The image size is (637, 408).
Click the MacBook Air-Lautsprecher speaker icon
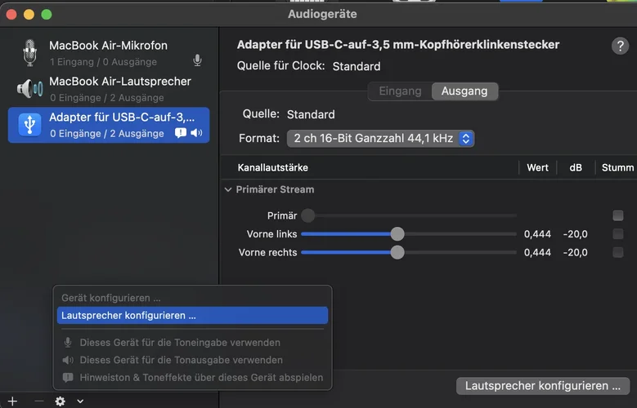pyautogui.click(x=29, y=89)
